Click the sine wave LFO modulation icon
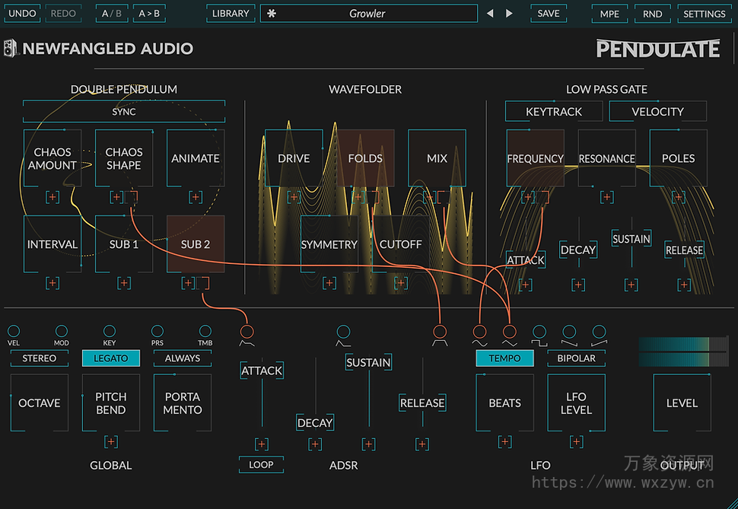738x509 pixels. pyautogui.click(x=480, y=332)
